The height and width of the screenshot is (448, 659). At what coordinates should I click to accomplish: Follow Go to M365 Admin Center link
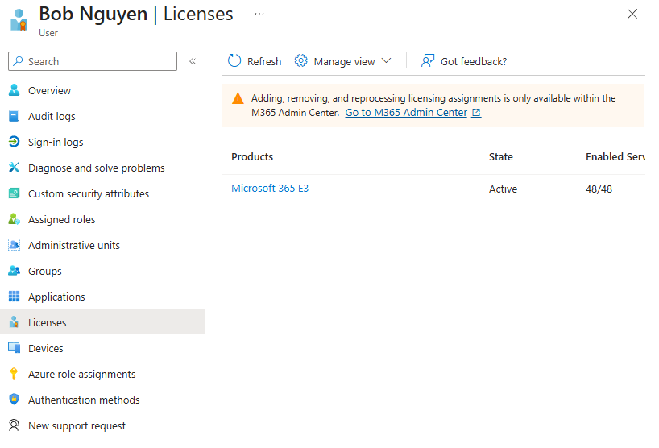click(x=406, y=112)
